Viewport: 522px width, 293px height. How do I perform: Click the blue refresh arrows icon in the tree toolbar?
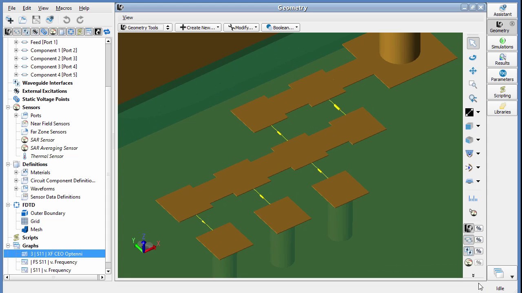[x=107, y=32]
